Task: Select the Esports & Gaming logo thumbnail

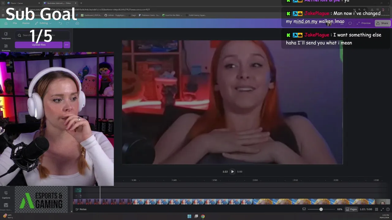Action: pos(41,200)
